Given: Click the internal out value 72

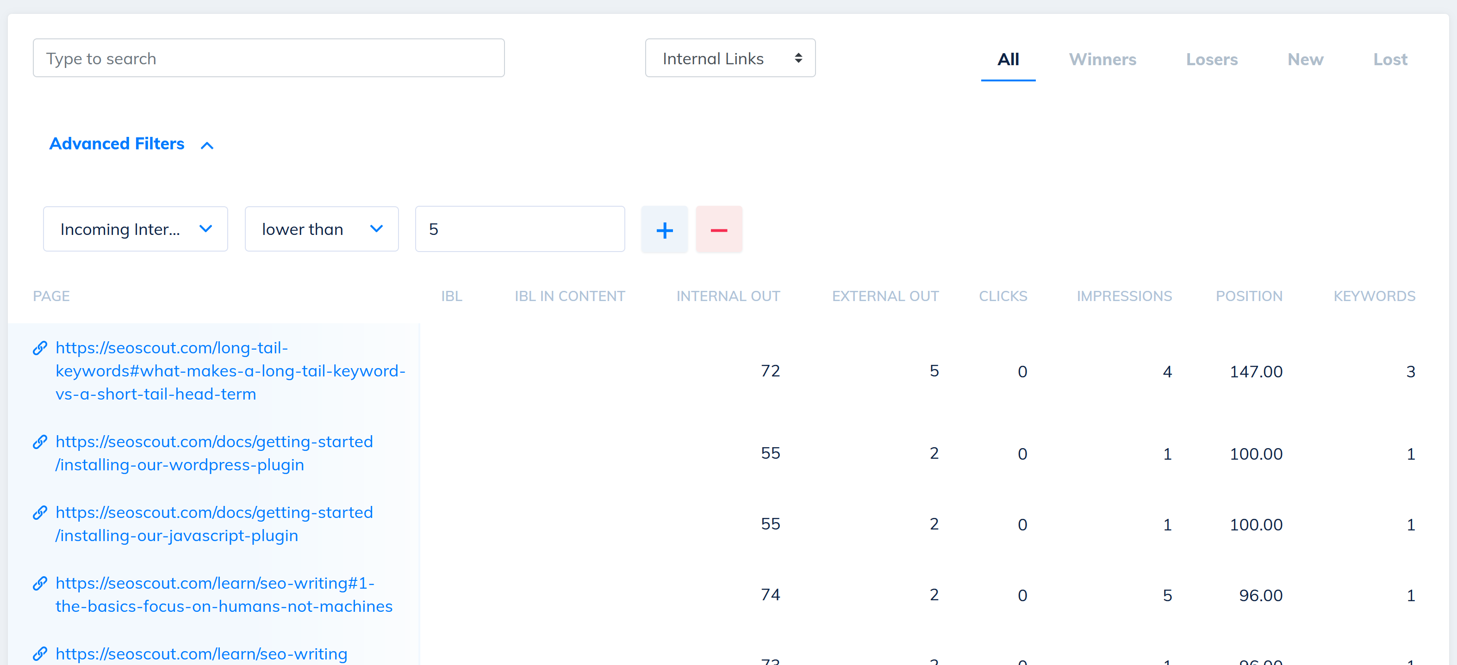Looking at the screenshot, I should (770, 371).
